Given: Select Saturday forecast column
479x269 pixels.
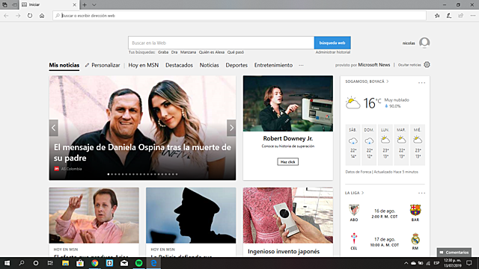Looking at the screenshot, I should pos(353,144).
